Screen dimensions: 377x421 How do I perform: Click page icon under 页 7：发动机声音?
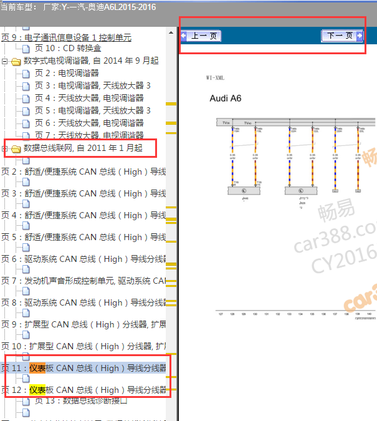26,291
